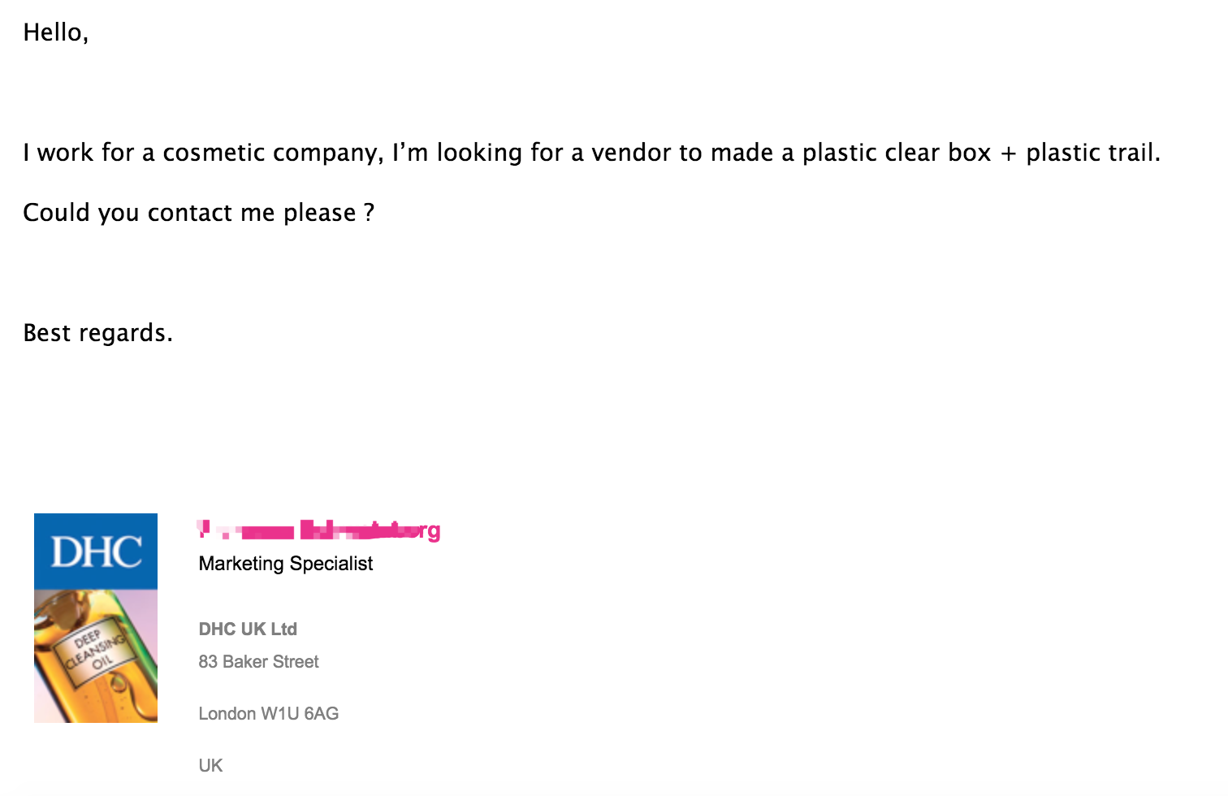Select the DHC UK Ltd company name
Screen dimensions: 1228x796
click(248, 629)
